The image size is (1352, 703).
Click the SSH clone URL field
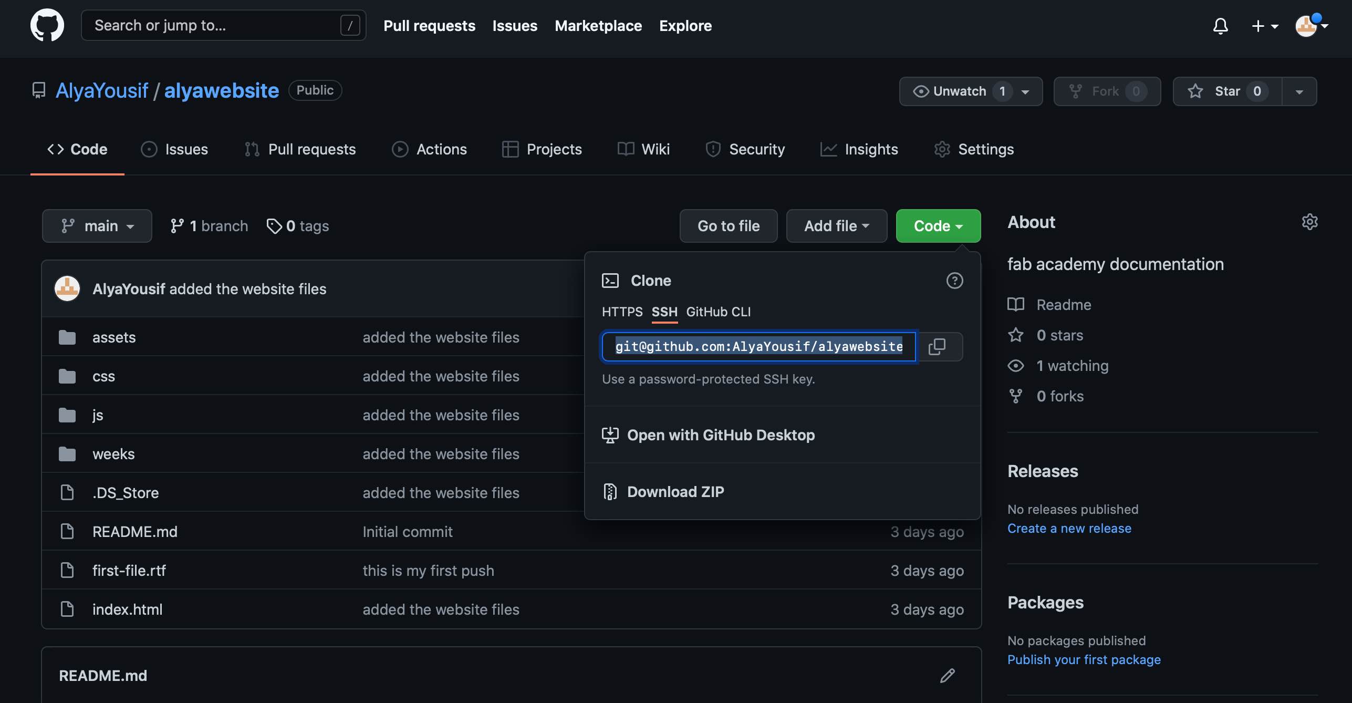(x=759, y=347)
